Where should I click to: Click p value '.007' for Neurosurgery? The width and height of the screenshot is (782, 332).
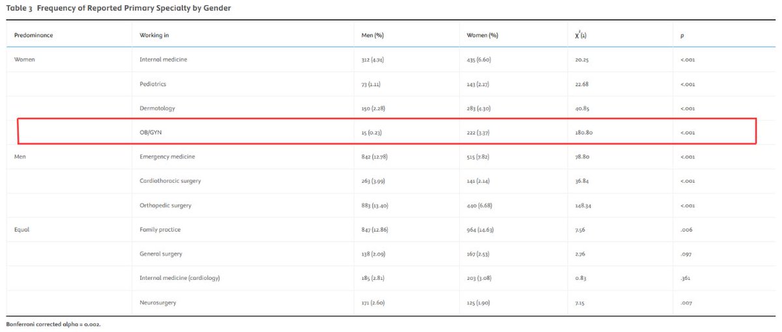pyautogui.click(x=685, y=303)
